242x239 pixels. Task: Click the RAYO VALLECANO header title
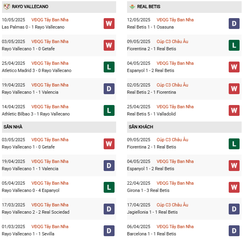[30, 6]
